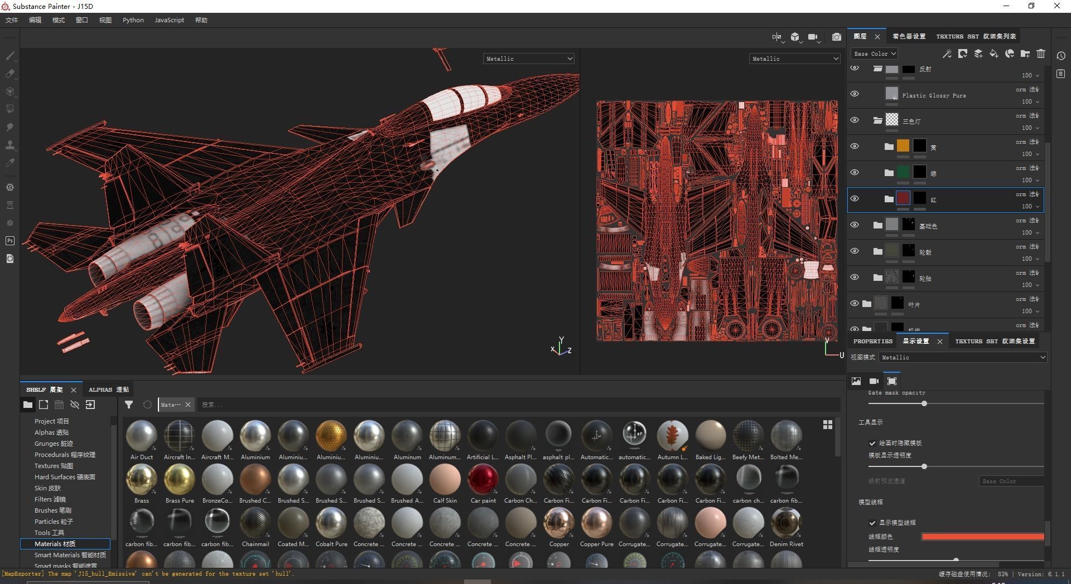Viewport: 1071px width, 584px height.
Task: Toggle visibility of the 三色灯 folder
Action: point(855,120)
